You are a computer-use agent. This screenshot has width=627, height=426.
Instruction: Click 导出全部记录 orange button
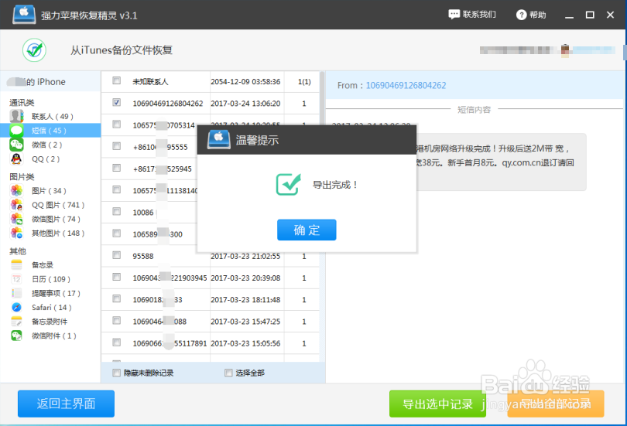point(556,404)
